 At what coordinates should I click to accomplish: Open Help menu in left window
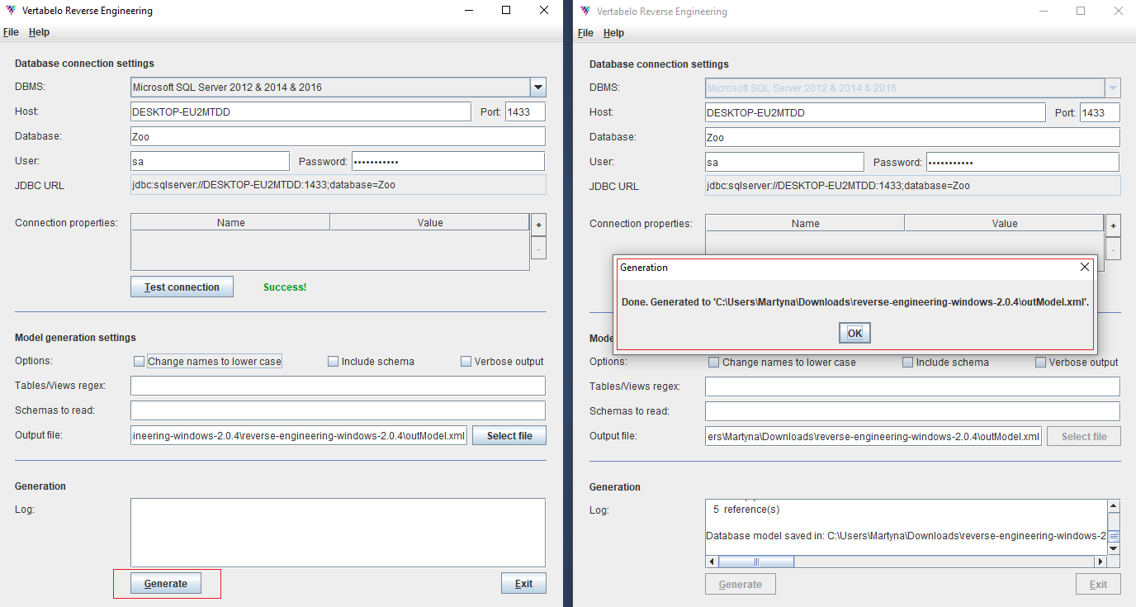(x=39, y=32)
